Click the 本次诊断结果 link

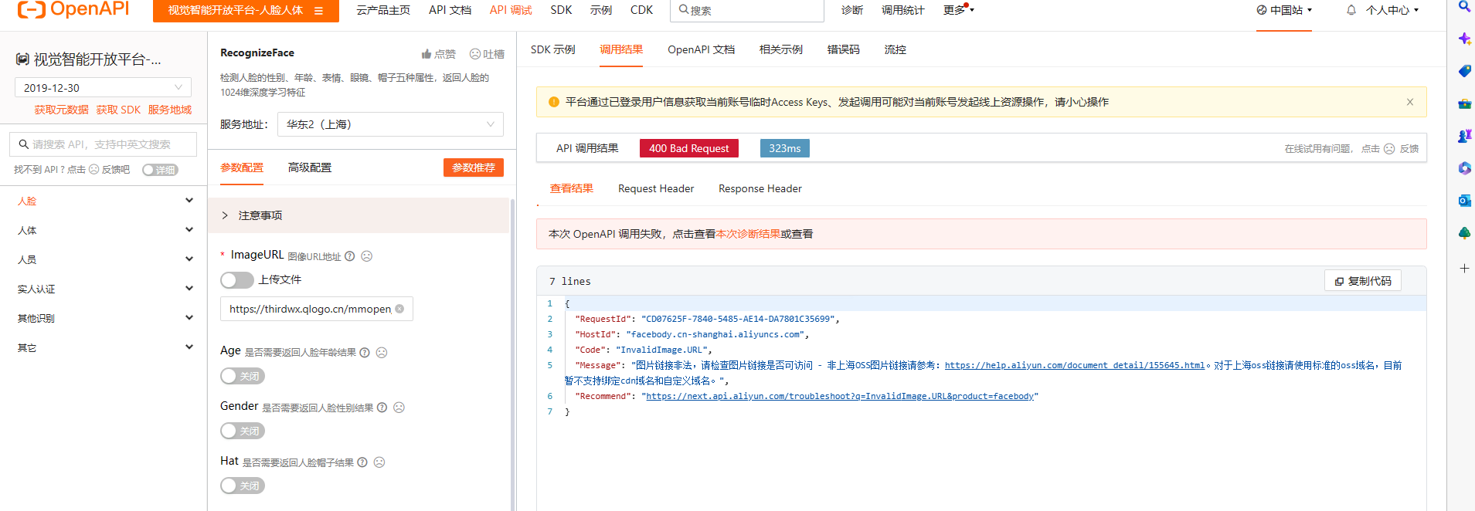coord(748,234)
